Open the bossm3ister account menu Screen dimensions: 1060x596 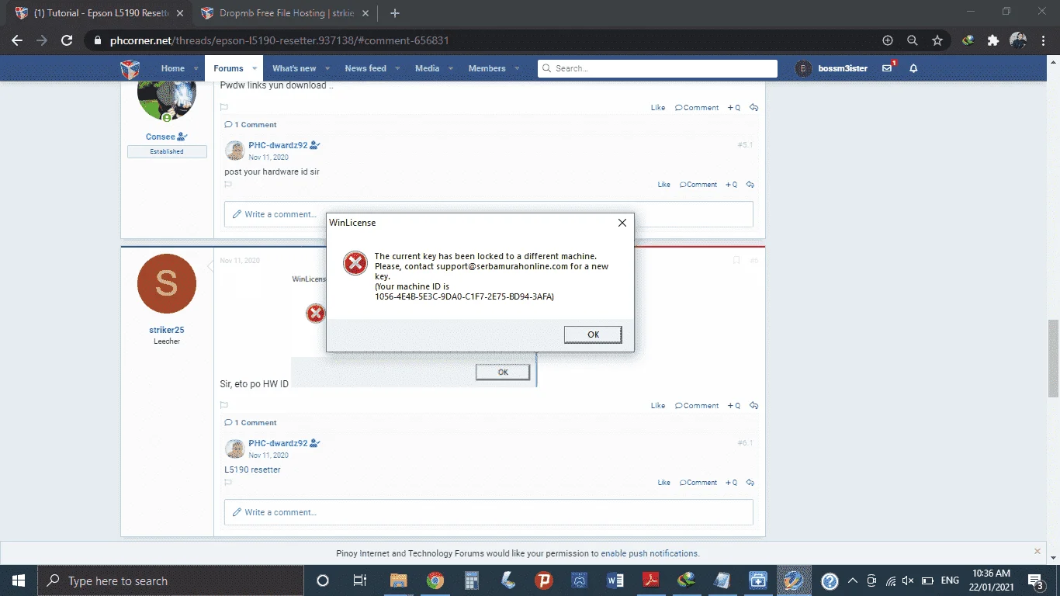coord(831,68)
